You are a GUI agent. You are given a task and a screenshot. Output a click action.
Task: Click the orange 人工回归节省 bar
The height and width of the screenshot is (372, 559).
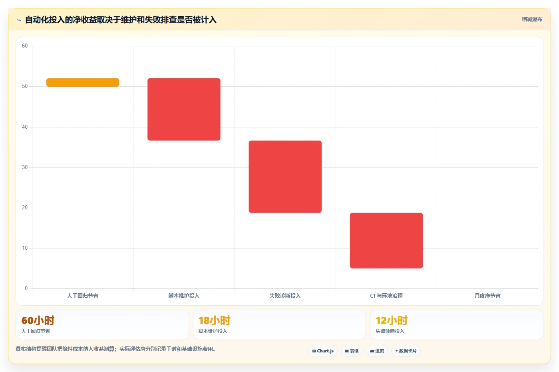83,82
